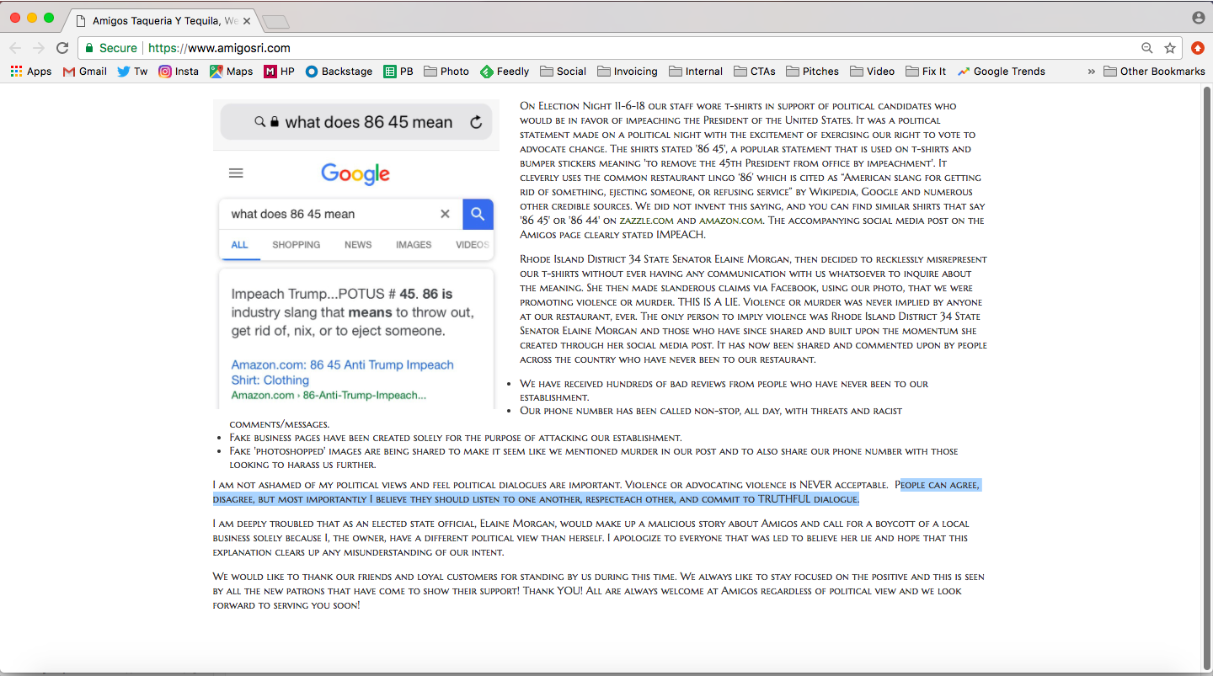Screen dimensions: 1213x676
Task: Bookmark the page with the star icon
Action: 1170,48
